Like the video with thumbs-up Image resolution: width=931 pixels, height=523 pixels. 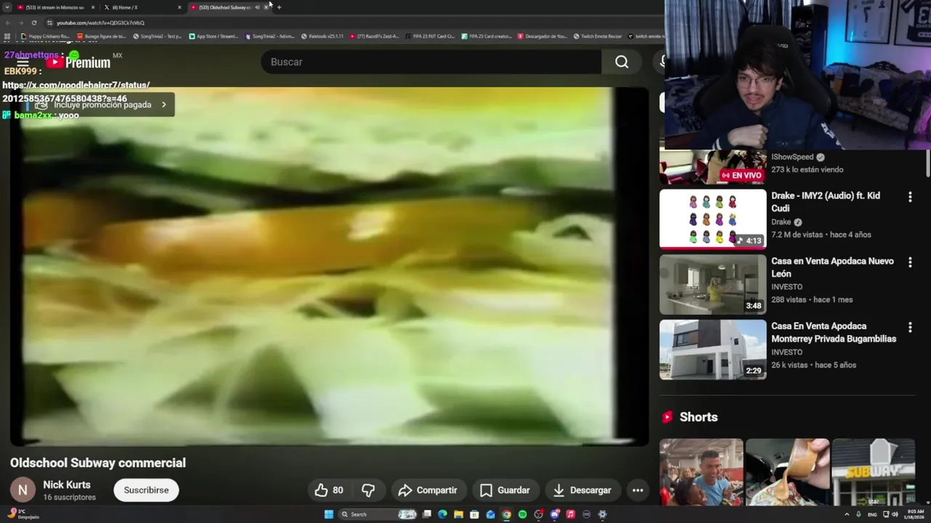328,490
